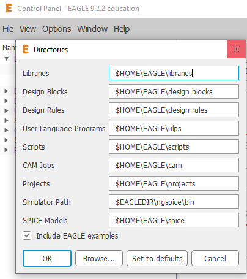Viewport: 247px width, 279px height.
Task: Expand the tree arrow beside Scripts
Action: [x=6, y=120]
